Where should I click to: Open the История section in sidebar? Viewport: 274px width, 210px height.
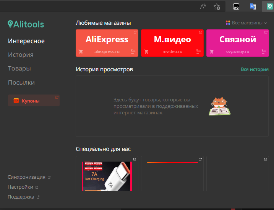[21, 55]
